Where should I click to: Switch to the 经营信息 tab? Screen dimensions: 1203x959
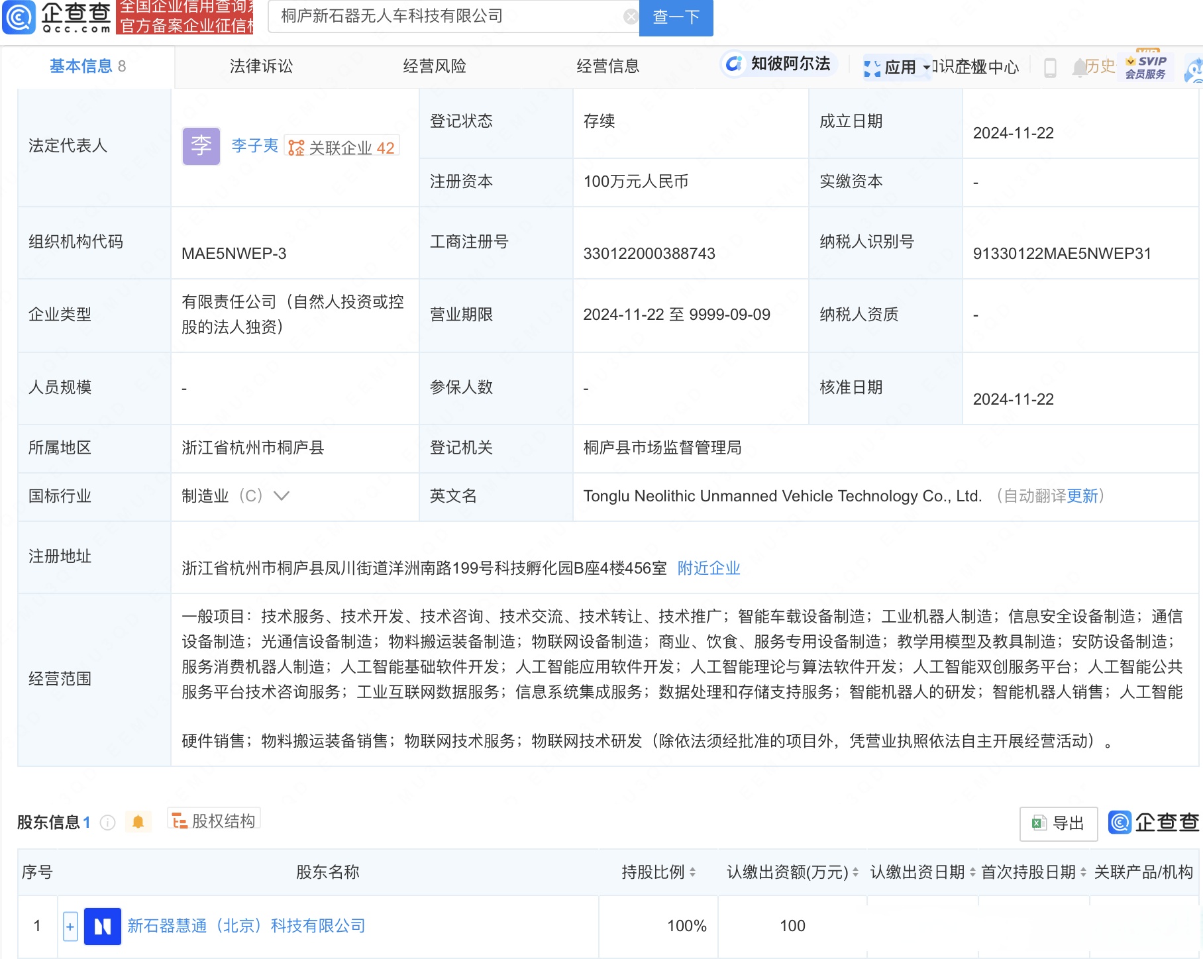pyautogui.click(x=607, y=66)
